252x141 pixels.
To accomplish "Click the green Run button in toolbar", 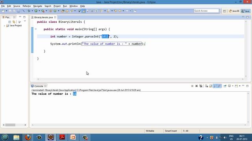I will point(36,11).
